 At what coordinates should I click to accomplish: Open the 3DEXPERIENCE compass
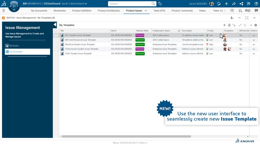14,6
